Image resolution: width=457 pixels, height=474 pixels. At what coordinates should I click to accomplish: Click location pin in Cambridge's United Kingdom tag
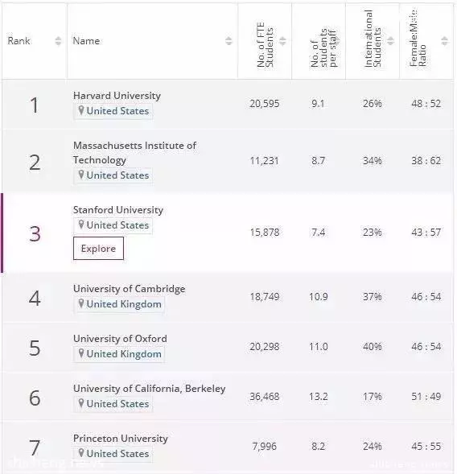click(81, 303)
